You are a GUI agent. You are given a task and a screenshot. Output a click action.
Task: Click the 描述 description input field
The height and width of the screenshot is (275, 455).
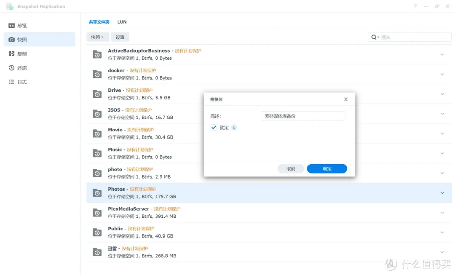(x=302, y=116)
